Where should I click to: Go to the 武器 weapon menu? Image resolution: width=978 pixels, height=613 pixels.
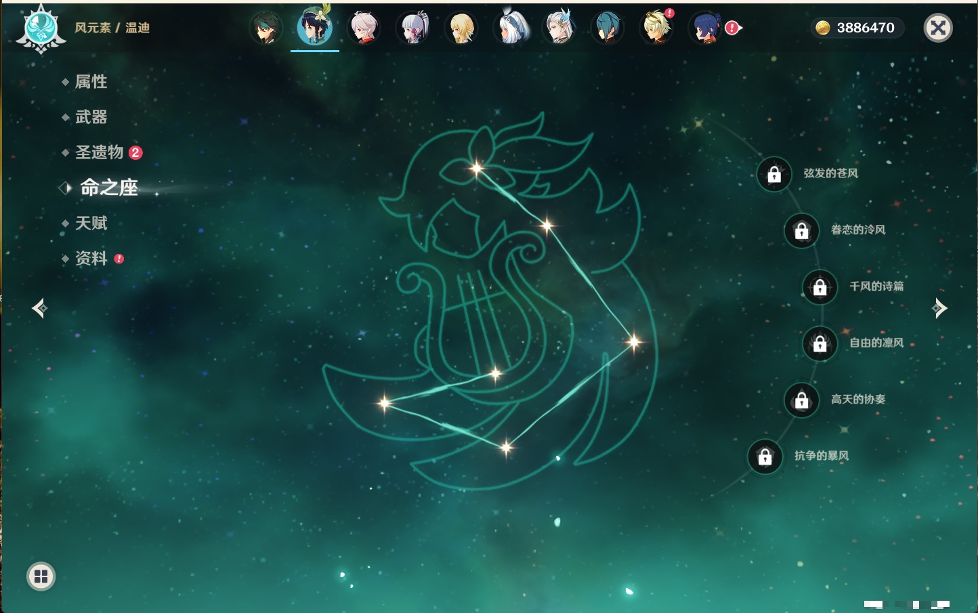pos(91,117)
